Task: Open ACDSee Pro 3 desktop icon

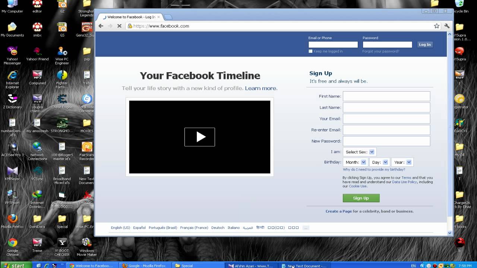Action: [x=12, y=149]
